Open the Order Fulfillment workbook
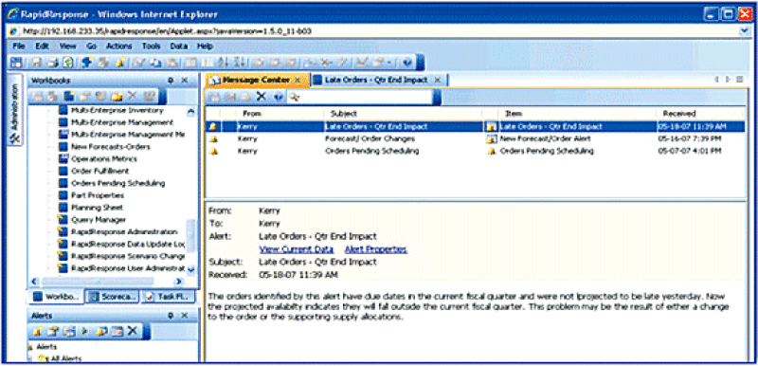This screenshot has height=366, width=758. [94, 172]
